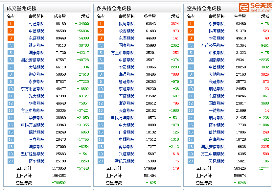The image size is (274, 190).
Task: Open 瑞奇期货 member link
Action: pos(217,118)
